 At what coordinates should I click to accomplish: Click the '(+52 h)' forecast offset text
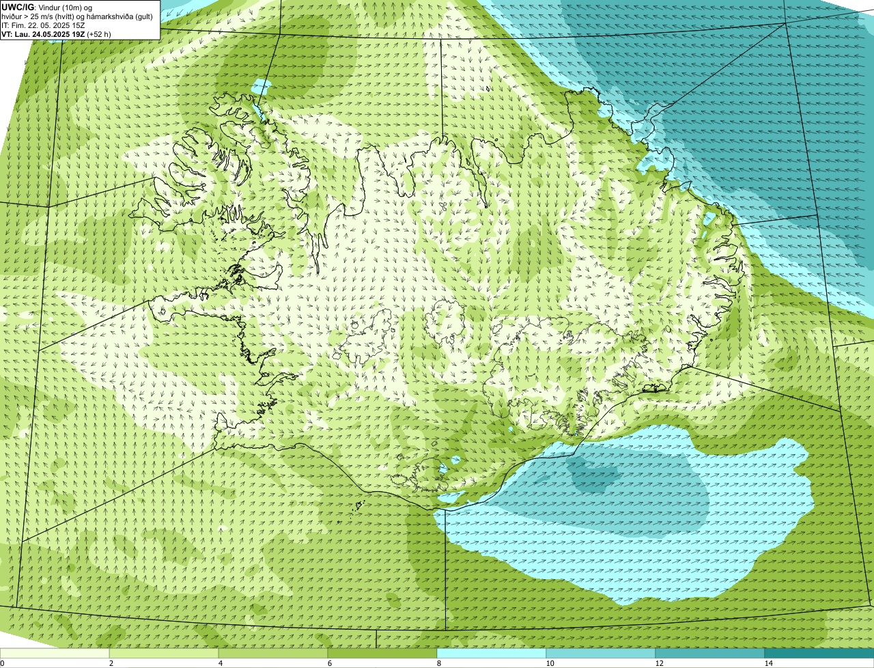click(99, 33)
